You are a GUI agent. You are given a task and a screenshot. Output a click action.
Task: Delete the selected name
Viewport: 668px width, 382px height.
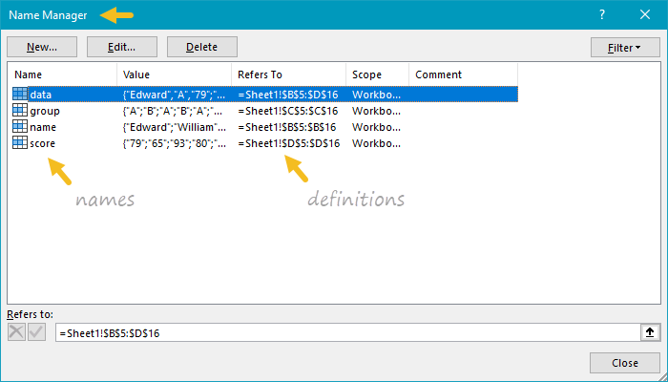[x=201, y=47]
